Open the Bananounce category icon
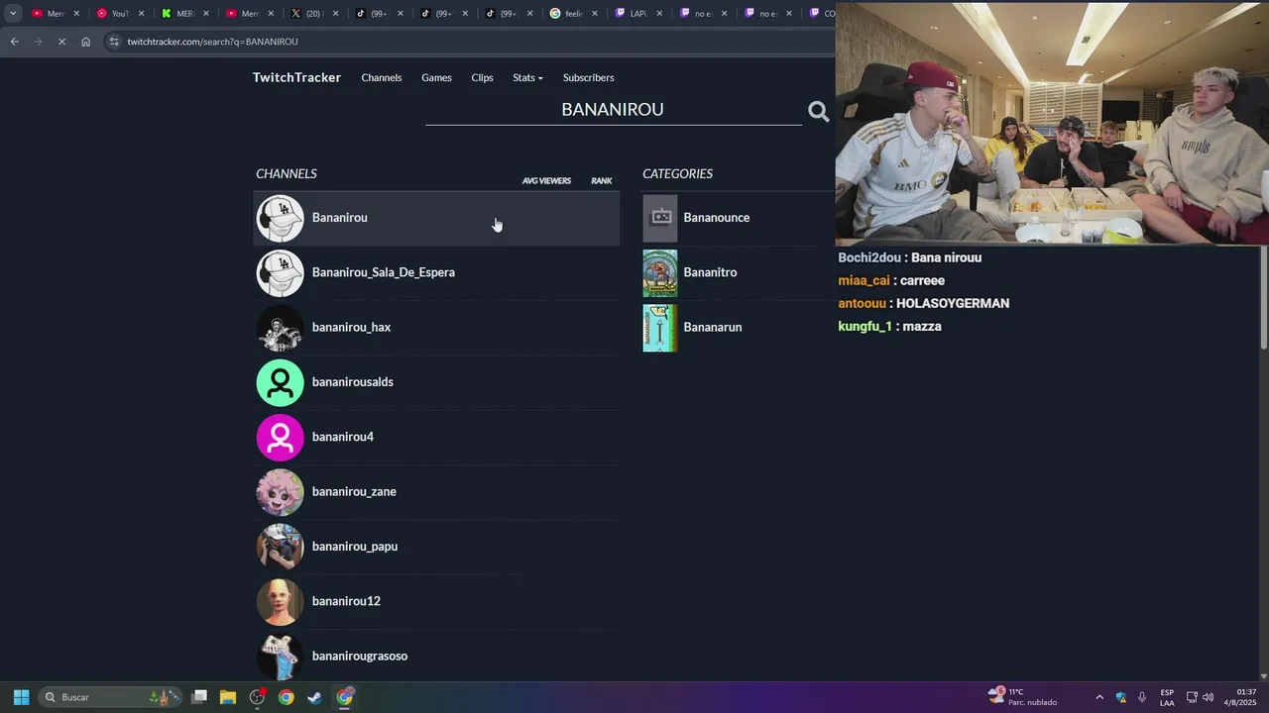1269x713 pixels. click(660, 218)
